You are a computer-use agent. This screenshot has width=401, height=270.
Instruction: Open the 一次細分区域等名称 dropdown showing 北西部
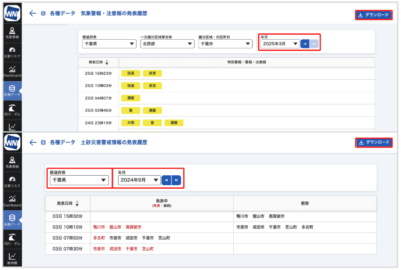(167, 44)
